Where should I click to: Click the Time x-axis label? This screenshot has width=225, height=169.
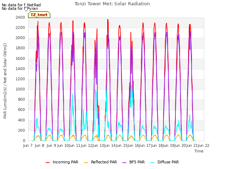[x=199, y=151]
